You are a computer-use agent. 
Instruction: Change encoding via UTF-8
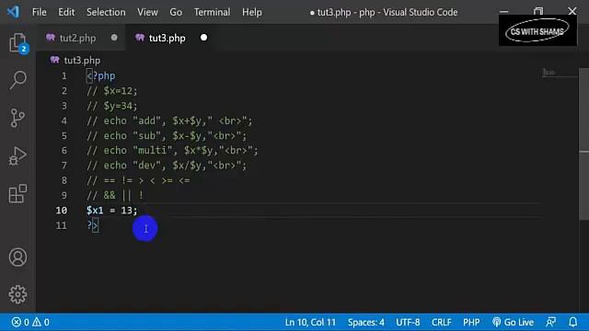(x=408, y=322)
